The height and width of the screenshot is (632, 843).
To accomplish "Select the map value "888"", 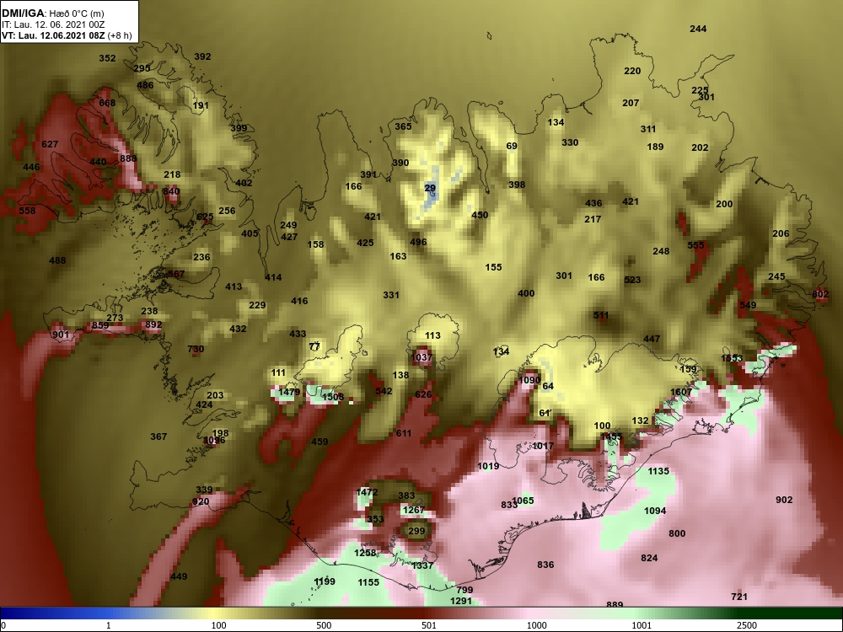I will click(128, 158).
